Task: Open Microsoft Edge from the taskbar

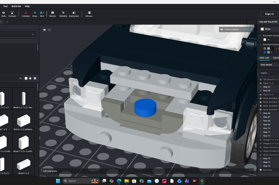Action: 119,181
